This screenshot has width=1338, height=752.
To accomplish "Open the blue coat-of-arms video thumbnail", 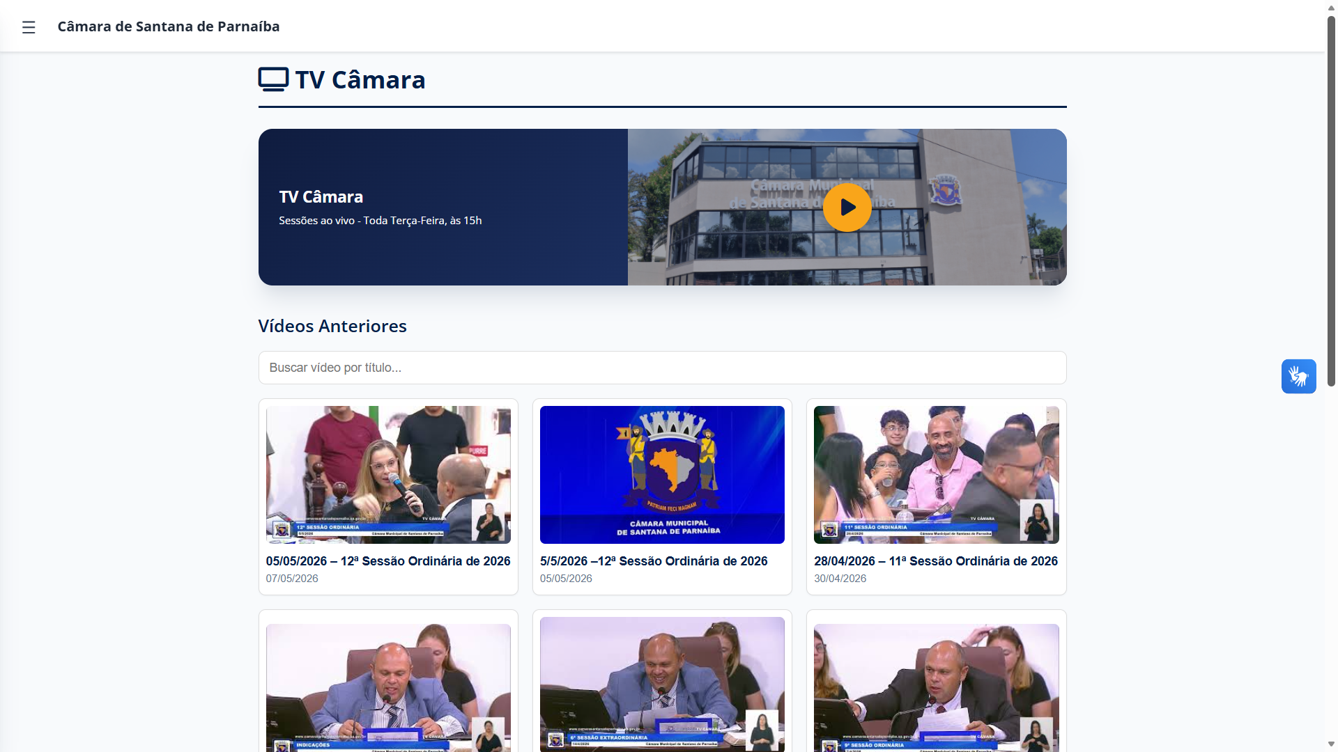I will 662,475.
